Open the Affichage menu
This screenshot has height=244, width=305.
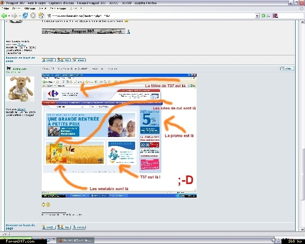click(x=30, y=8)
